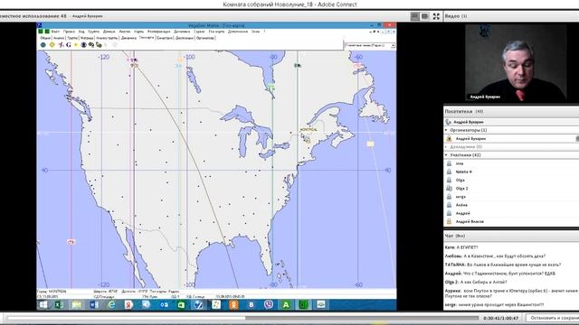Open Viber from the taskbar

pos(269,305)
